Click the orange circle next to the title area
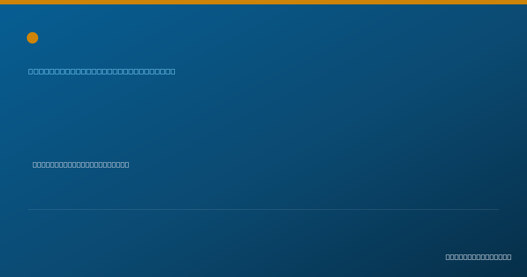This screenshot has height=277, width=527. click(32, 38)
